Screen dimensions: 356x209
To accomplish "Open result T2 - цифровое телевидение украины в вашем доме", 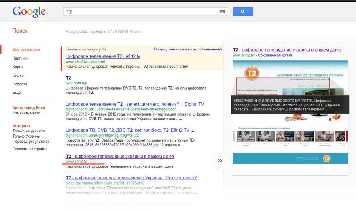I will [x=120, y=156].
